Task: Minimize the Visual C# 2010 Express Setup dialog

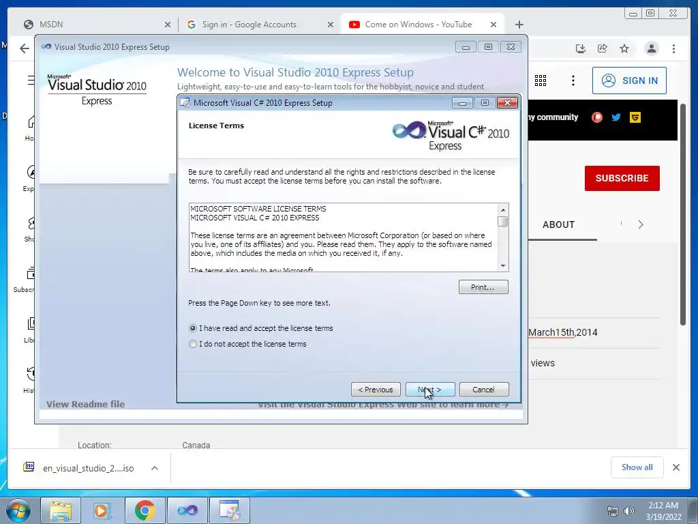Action: point(463,103)
